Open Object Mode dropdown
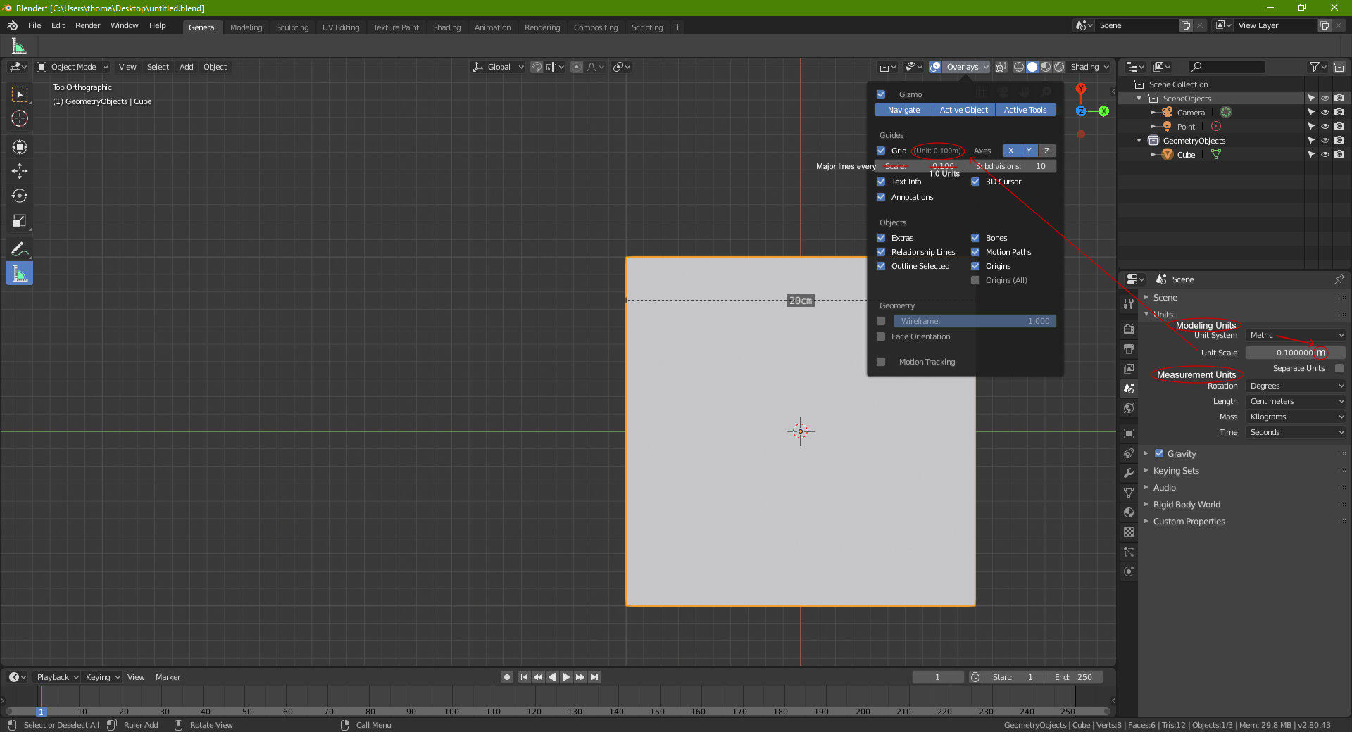Screen dimensions: 1352x732 coord(73,67)
